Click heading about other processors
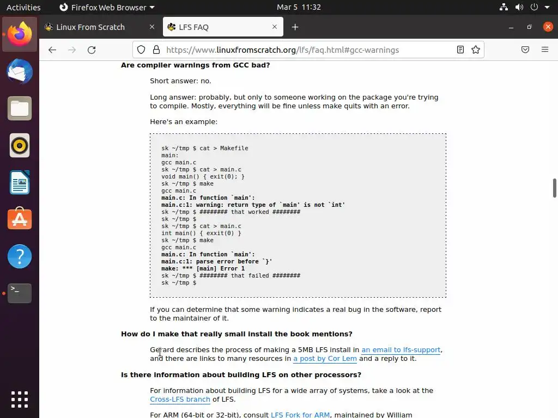 pyautogui.click(x=241, y=374)
